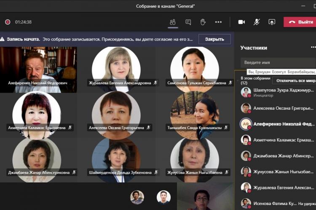The image size is (316, 210).
Task: Select Алексеева Оксана in the participants list
Action: 278,108
